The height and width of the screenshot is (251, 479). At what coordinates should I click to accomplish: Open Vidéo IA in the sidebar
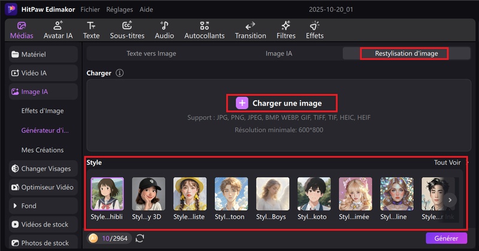coord(43,73)
